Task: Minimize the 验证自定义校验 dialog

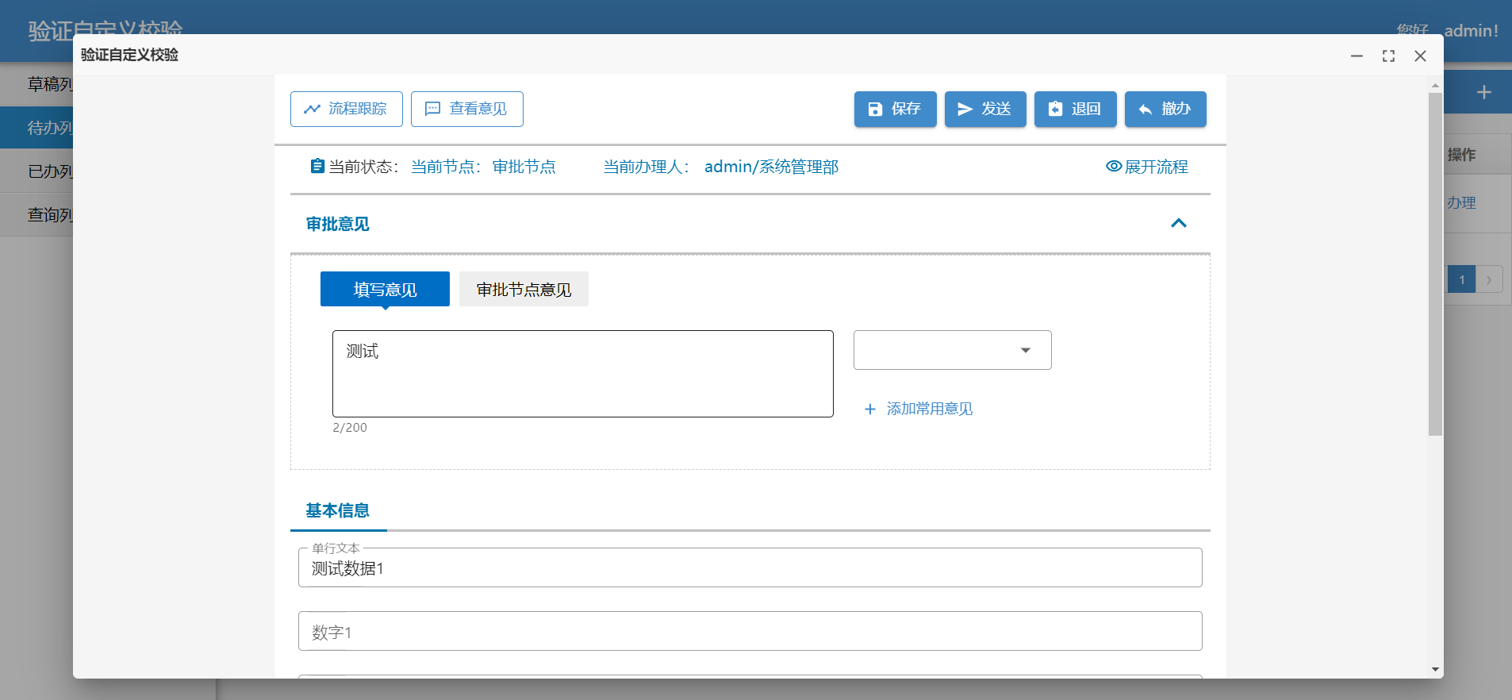Action: click(1357, 56)
